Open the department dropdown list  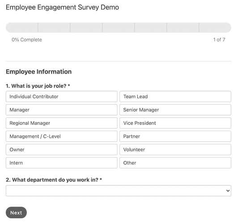119,191
